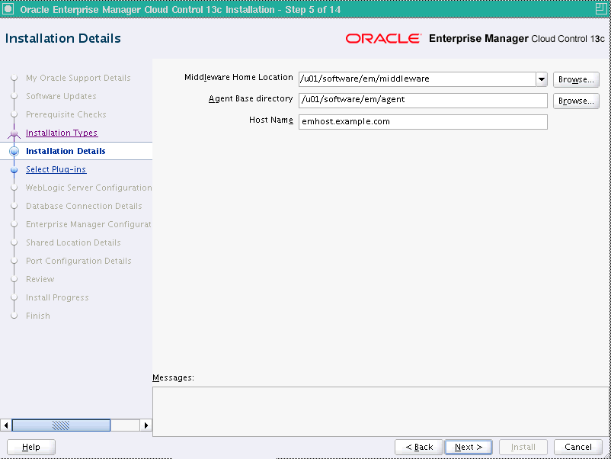Click the Port Configuration Details step text
Viewport: 611px width, 459px height.
point(78,262)
